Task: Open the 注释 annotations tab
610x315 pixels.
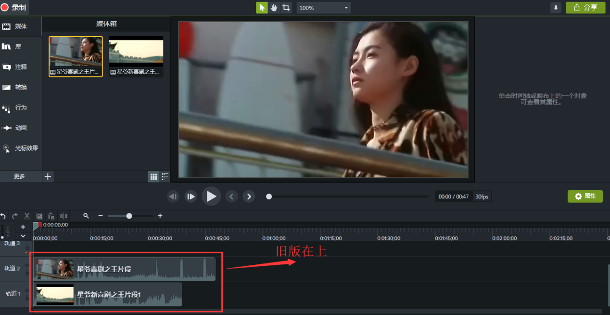Action: pos(21,67)
